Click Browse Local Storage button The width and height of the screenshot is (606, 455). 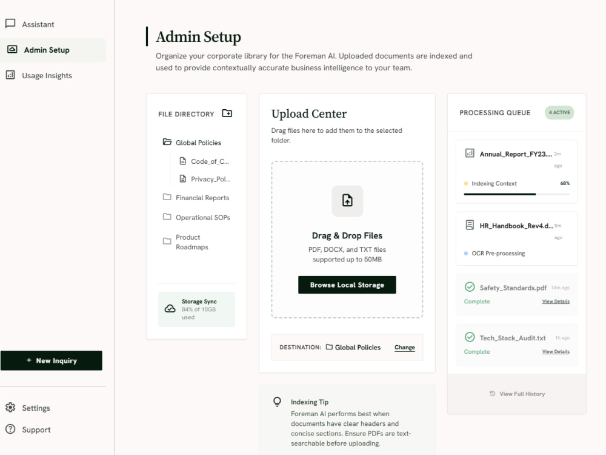tap(347, 285)
